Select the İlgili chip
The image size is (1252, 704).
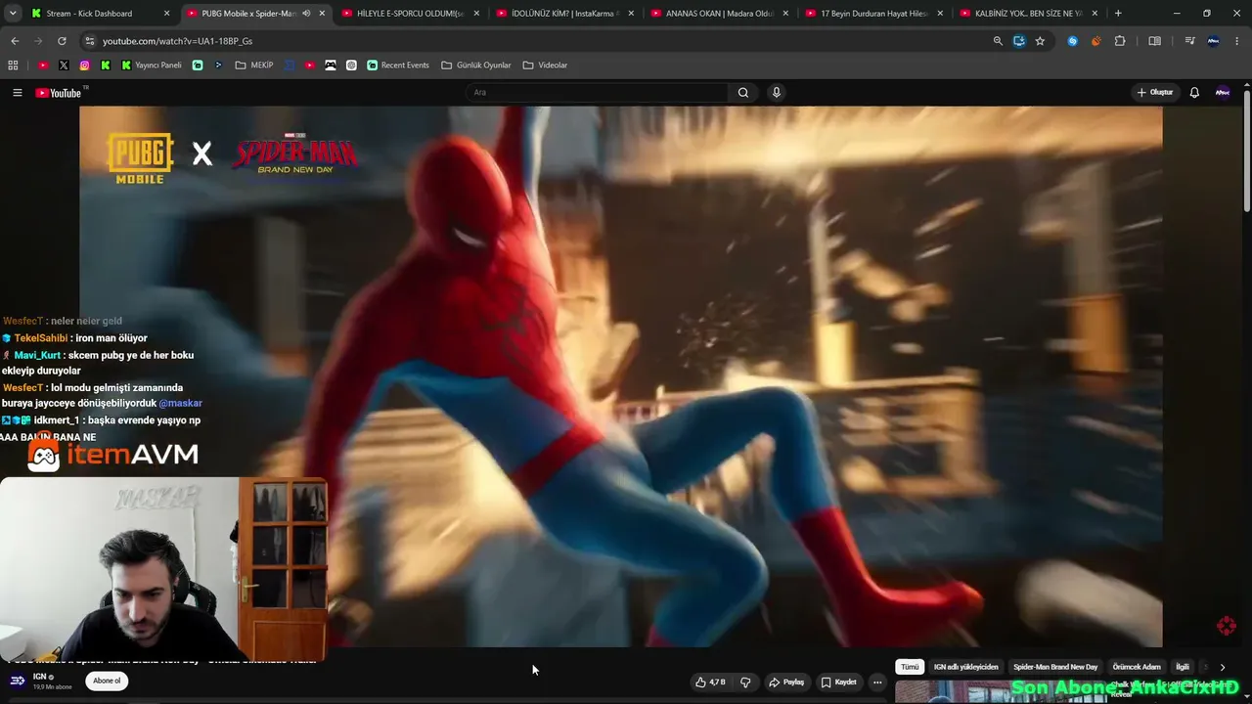point(1183,667)
